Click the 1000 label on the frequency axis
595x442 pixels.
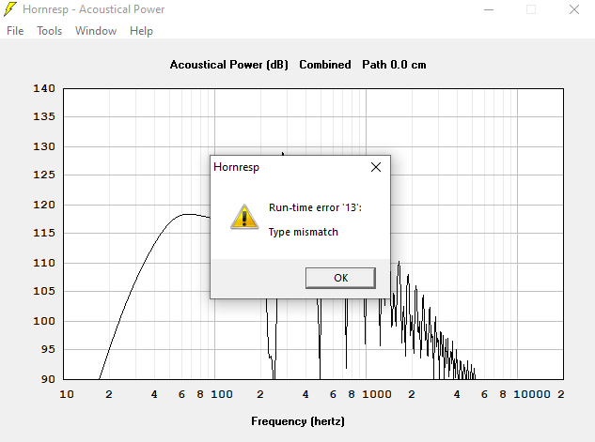(x=376, y=394)
